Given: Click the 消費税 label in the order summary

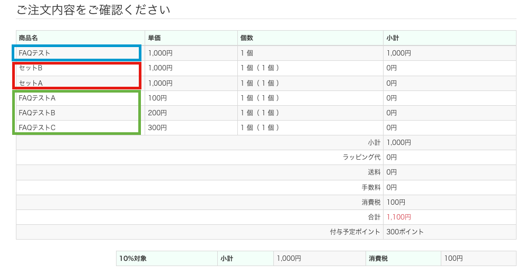Looking at the screenshot, I should pyautogui.click(x=371, y=202).
